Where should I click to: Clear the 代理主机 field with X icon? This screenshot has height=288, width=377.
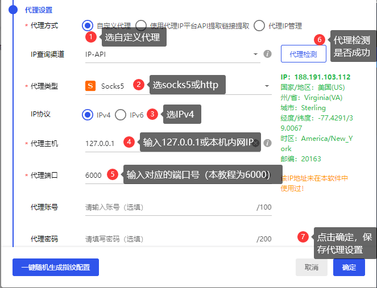[256, 144]
